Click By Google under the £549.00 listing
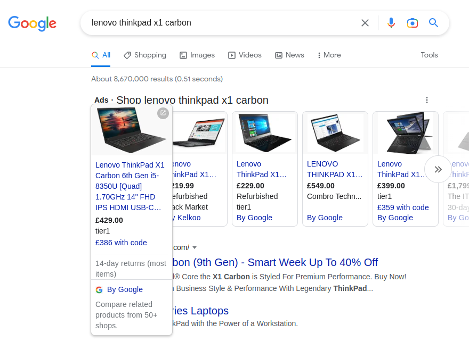Viewport: 469px width, 341px height. [x=325, y=218]
